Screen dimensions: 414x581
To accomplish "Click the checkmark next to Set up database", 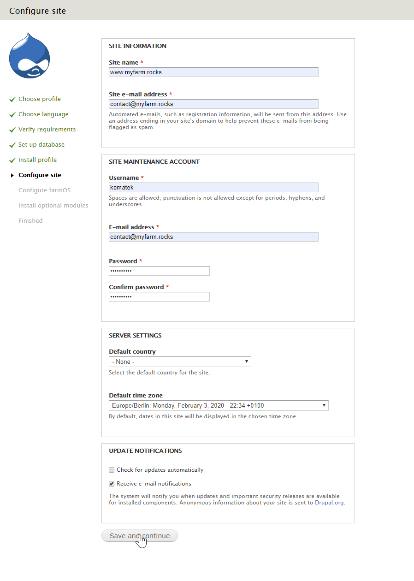I will pyautogui.click(x=12, y=145).
